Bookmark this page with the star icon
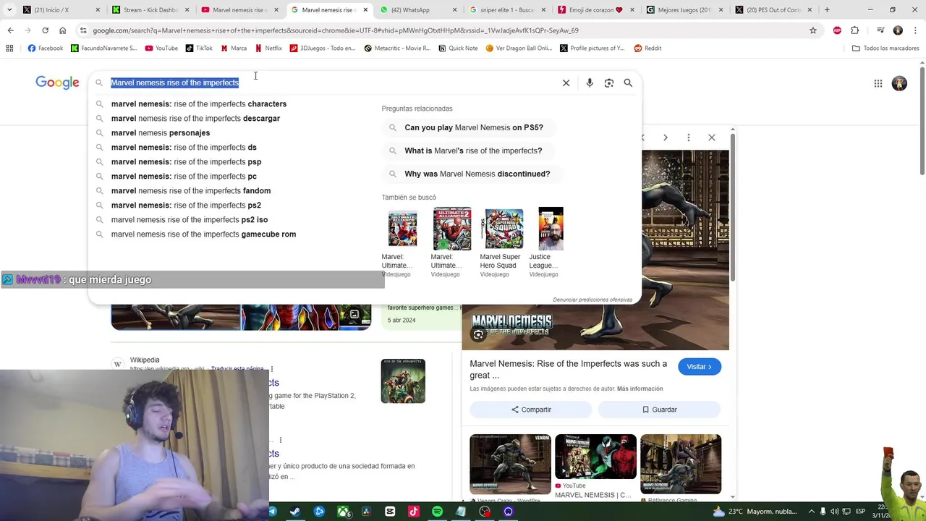Image resolution: width=926 pixels, height=521 pixels. click(813, 30)
